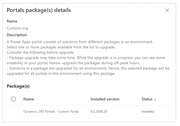Click the Package(s) section heading

coord(18,86)
